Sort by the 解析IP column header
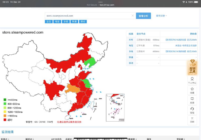 pos(30,139)
